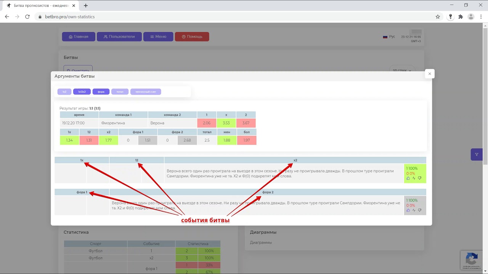
Task: Switch language via the Рус flag selector
Action: coord(389,37)
